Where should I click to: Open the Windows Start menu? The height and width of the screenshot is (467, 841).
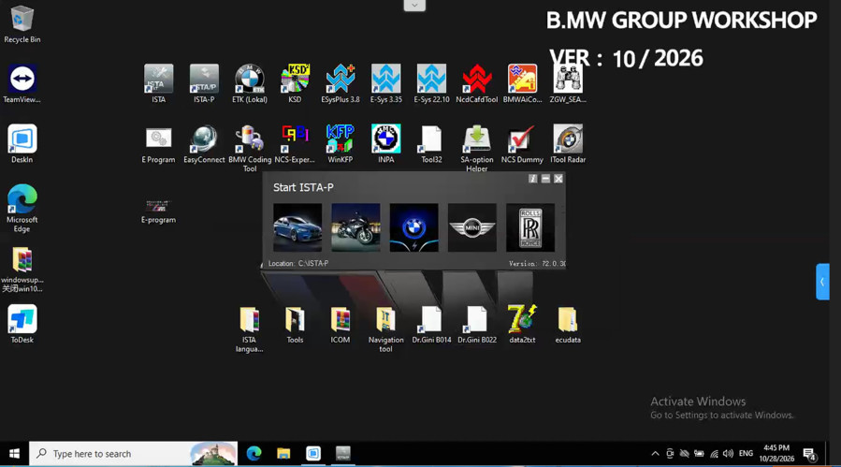14,454
